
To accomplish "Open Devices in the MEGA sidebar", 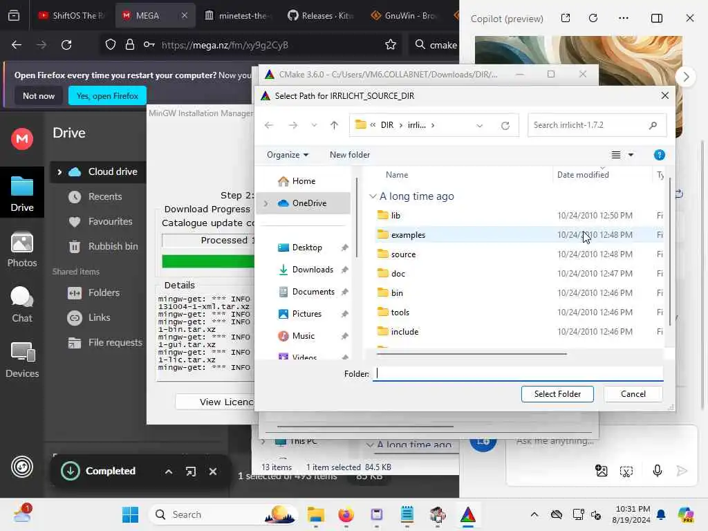I will pyautogui.click(x=22, y=360).
